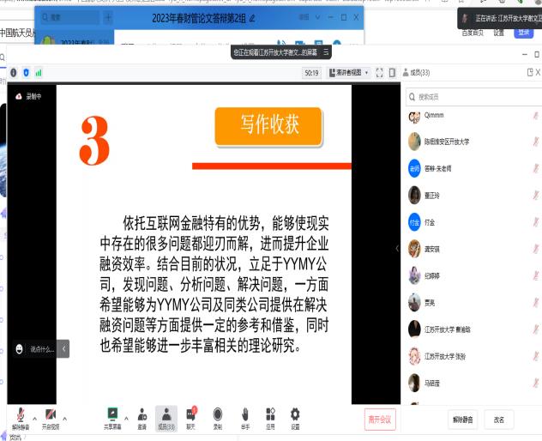The height and width of the screenshot is (441, 542).
Task: Raise hand using the 举手 icon
Action: (x=244, y=415)
